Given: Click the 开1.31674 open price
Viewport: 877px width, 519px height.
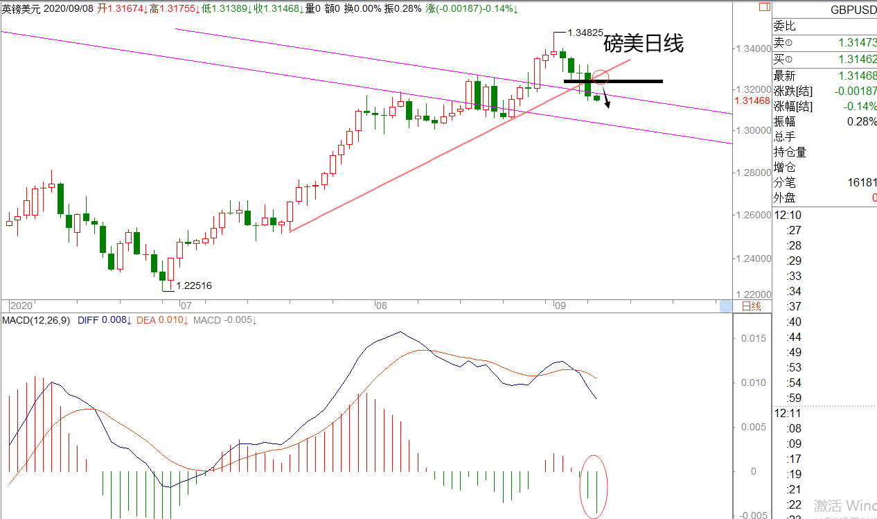Looking at the screenshot, I should click(123, 9).
